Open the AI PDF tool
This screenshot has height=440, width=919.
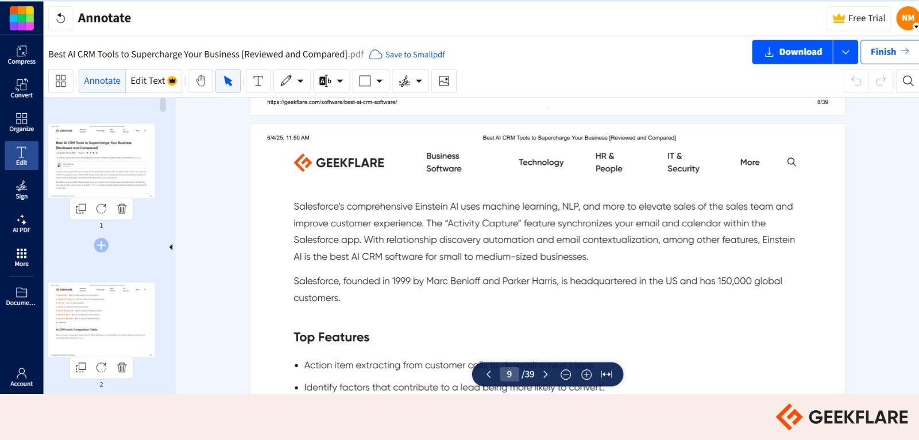[x=21, y=223]
